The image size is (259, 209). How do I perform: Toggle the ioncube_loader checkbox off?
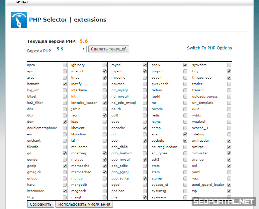105,103
